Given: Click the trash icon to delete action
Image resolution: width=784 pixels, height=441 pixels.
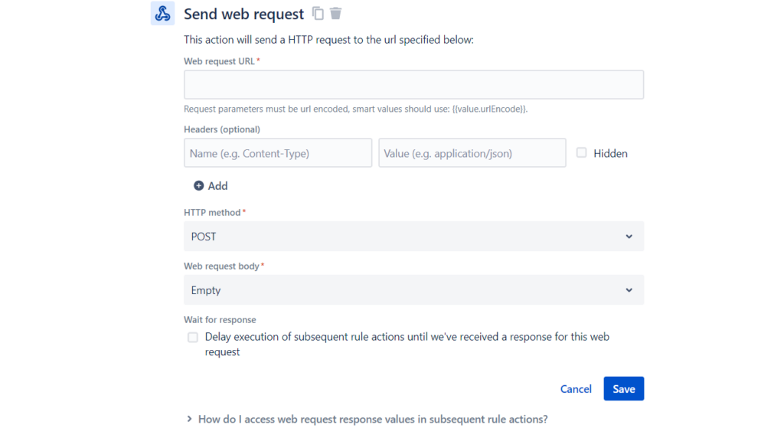Looking at the screenshot, I should click(x=337, y=13).
